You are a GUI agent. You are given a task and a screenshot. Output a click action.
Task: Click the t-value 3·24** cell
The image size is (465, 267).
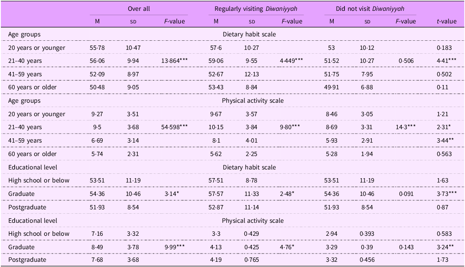(445, 247)
